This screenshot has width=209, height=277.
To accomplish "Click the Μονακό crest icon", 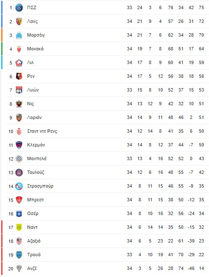I will pyautogui.click(x=19, y=49).
